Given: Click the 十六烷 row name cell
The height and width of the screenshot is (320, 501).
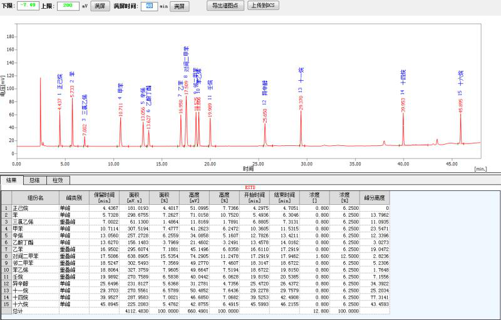Looking at the screenshot, I should click(35, 304).
